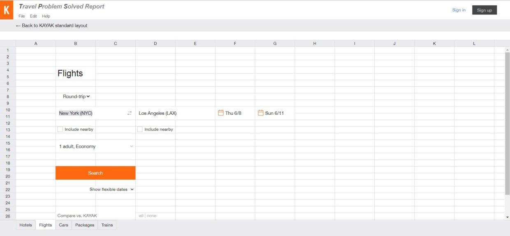Click the Compare vs. KAYAK text
This screenshot has width=510, height=236.
(77, 216)
